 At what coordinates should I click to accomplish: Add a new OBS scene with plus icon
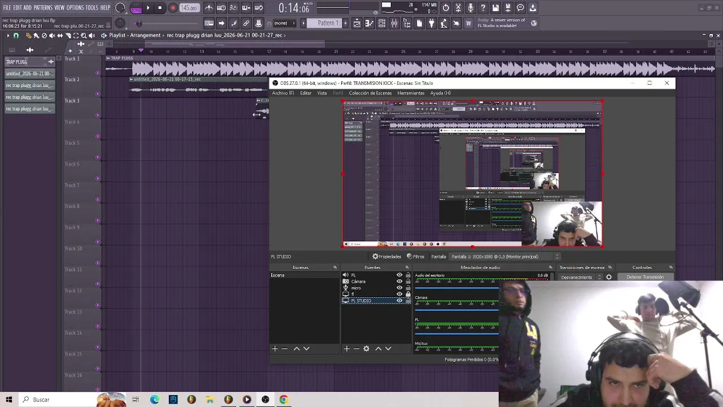(x=275, y=349)
